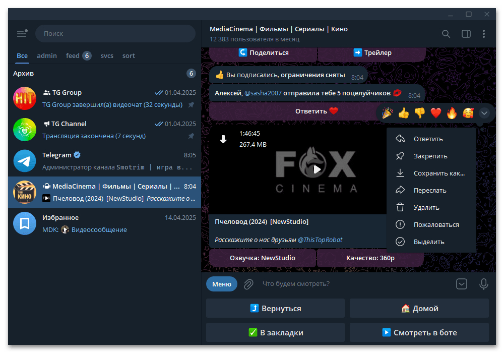
Task: Open the TG Channel chat
Action: point(104,130)
